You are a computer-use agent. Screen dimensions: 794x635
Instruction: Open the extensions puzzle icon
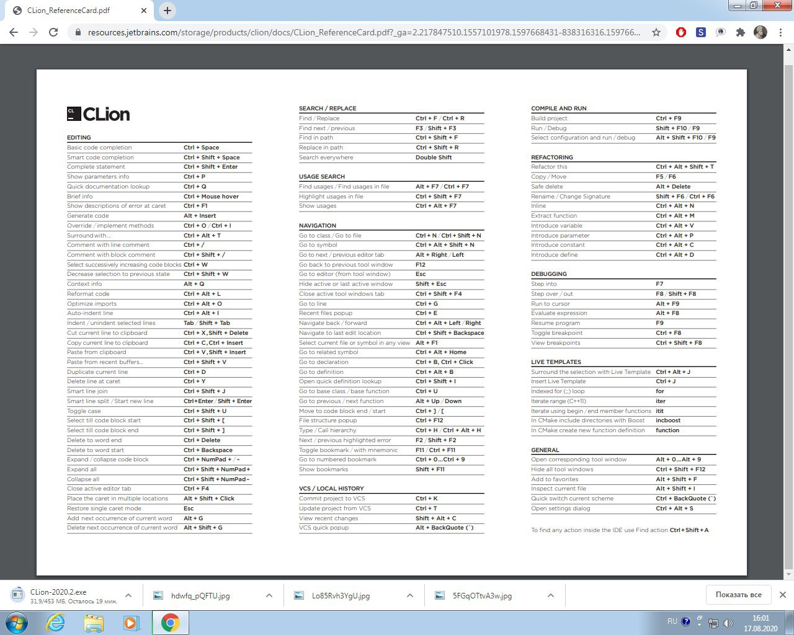[740, 32]
